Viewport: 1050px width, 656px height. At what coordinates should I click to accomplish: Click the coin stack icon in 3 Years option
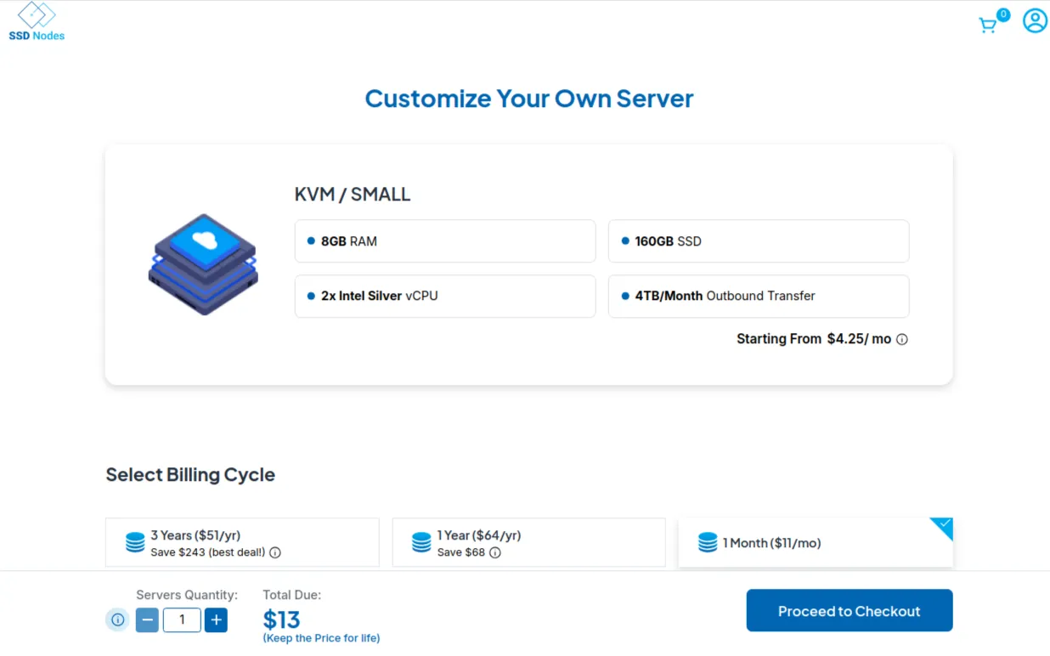point(135,542)
